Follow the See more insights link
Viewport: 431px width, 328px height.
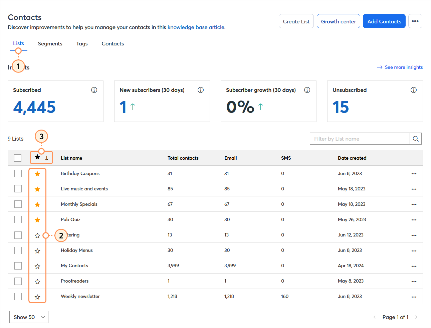point(400,67)
